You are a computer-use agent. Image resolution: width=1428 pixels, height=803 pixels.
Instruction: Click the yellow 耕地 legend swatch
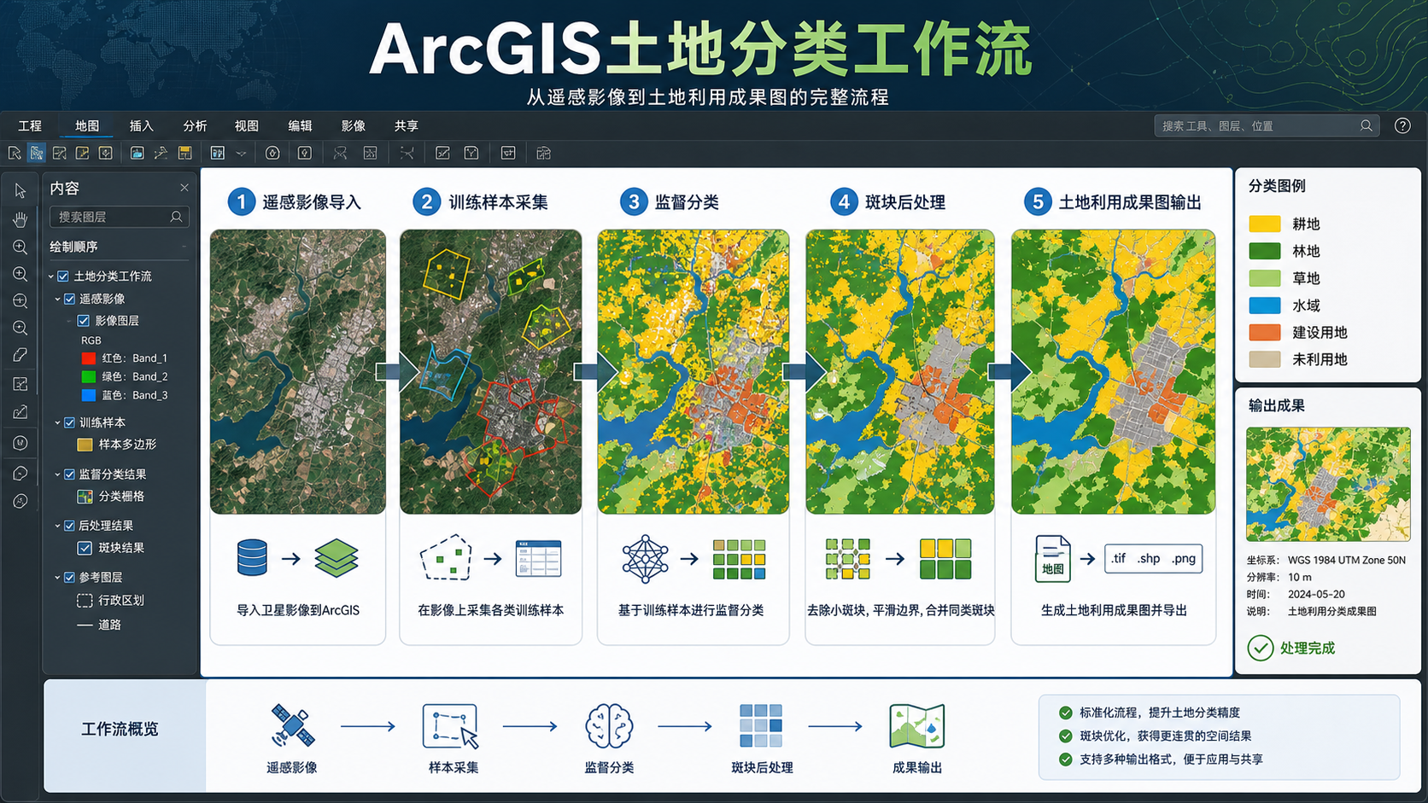tap(1265, 224)
